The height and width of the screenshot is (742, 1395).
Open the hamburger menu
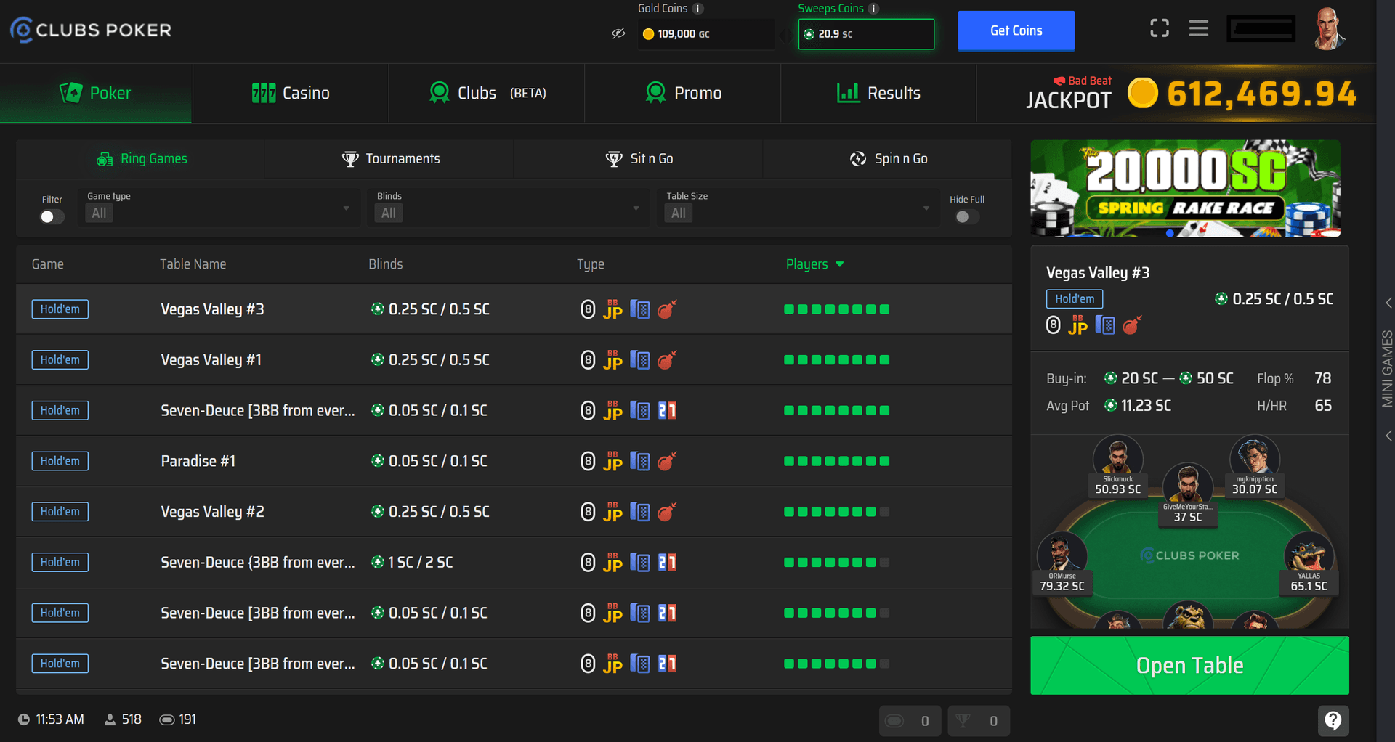point(1199,28)
